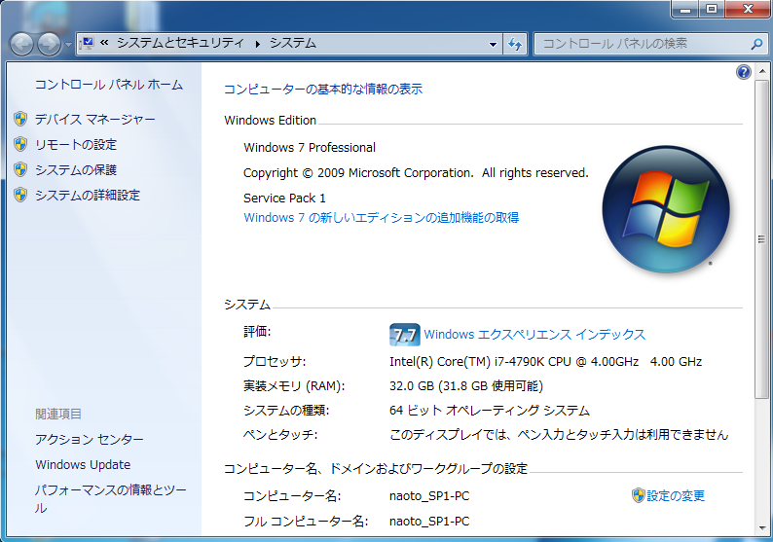Click scrollbar up arrow

[762, 71]
